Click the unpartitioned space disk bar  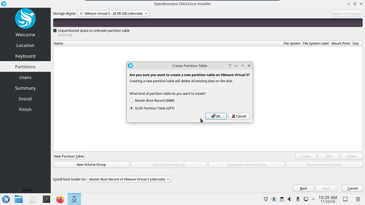click(208, 23)
